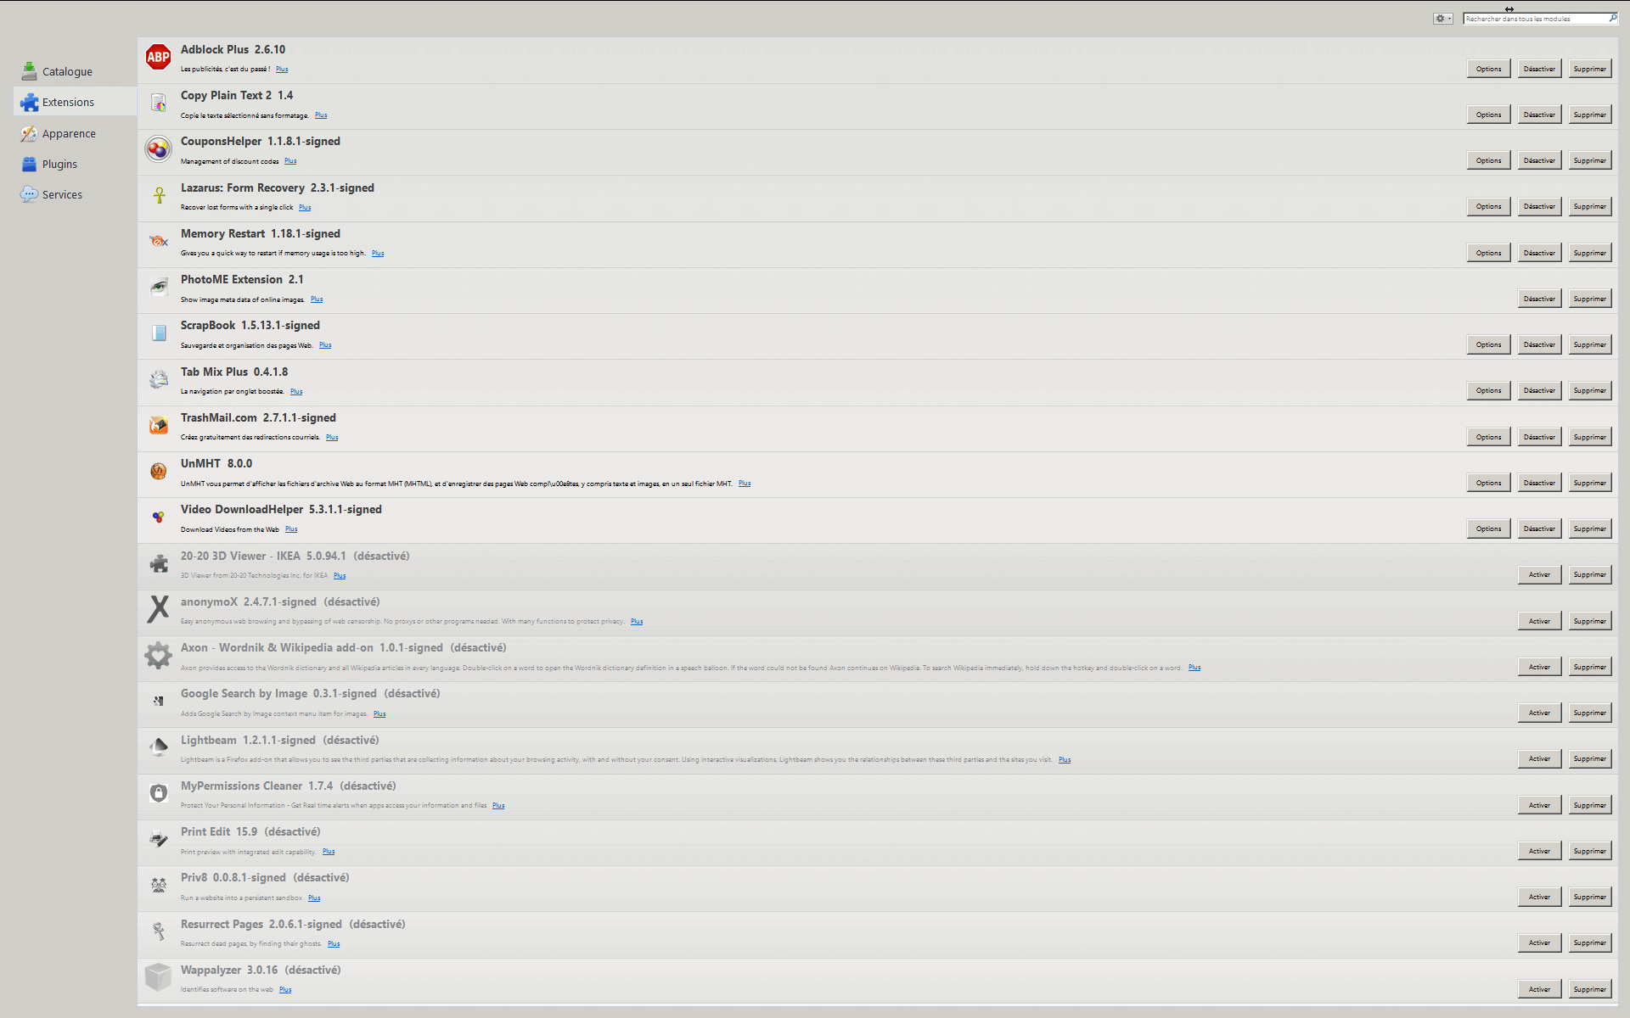The width and height of the screenshot is (1630, 1018).
Task: Click the Lazarus Form Recovery ankh icon
Action: tap(159, 195)
